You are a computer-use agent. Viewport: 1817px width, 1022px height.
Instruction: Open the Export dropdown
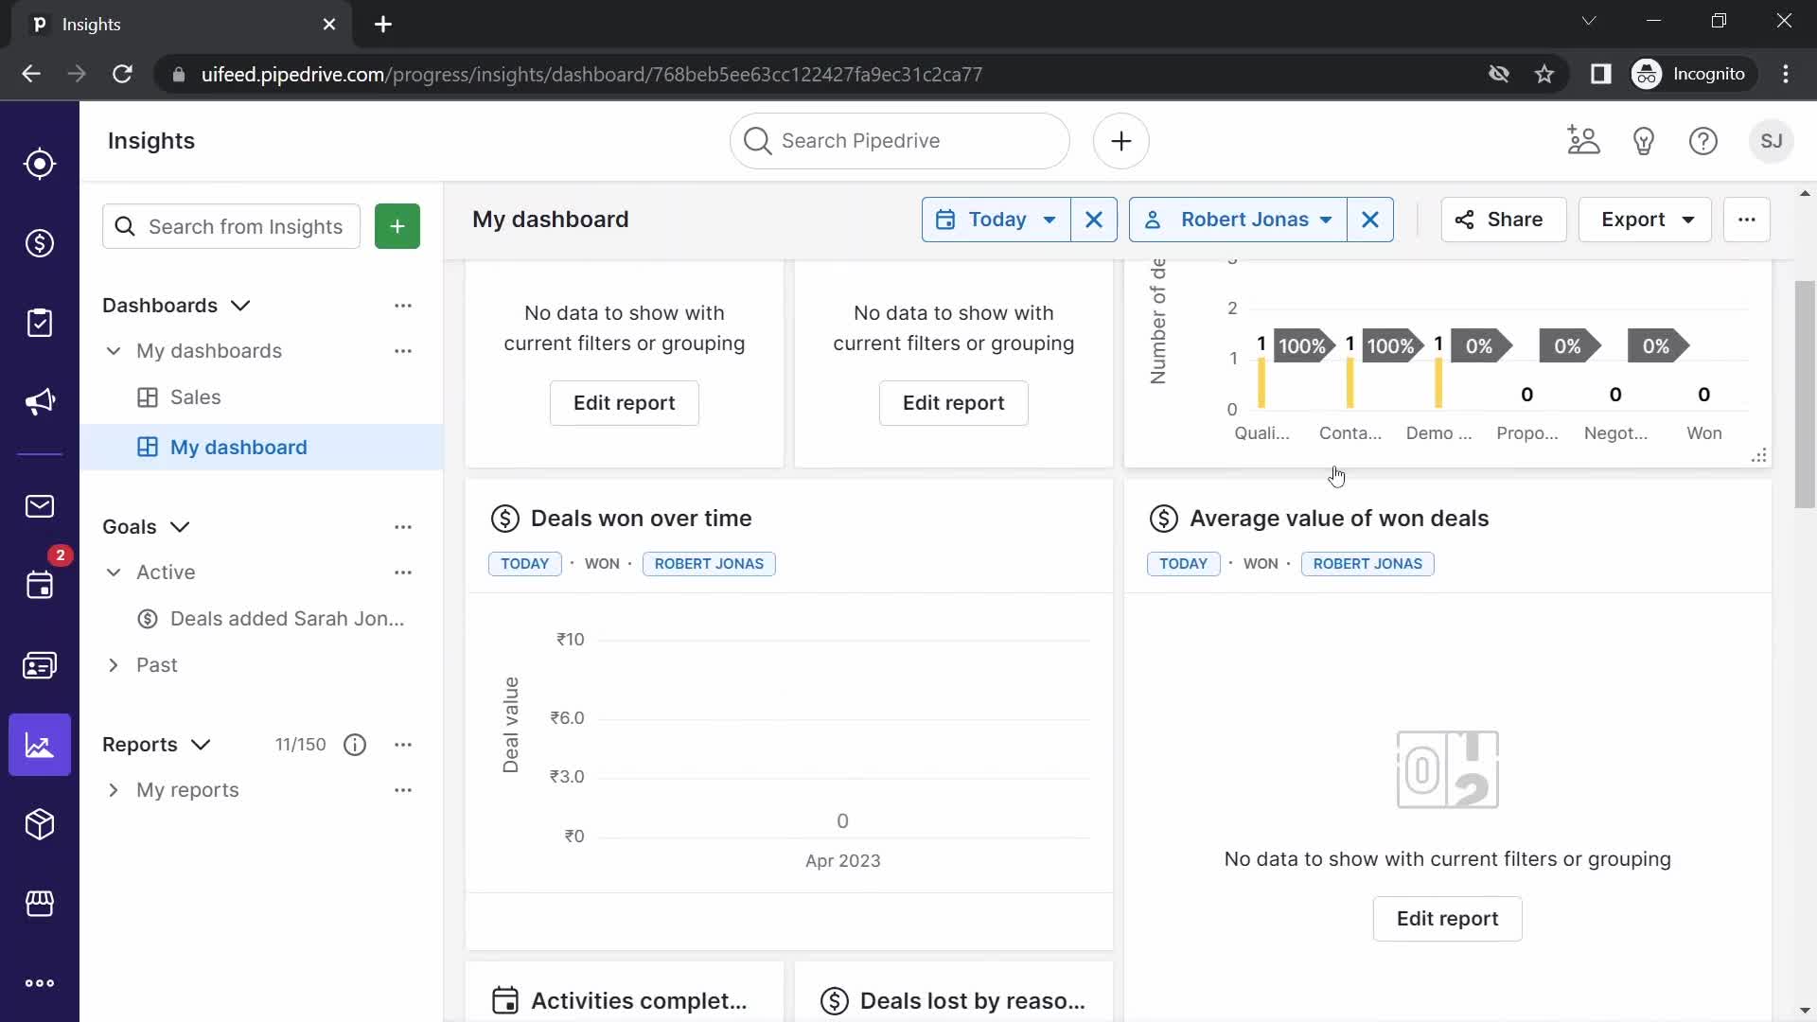pos(1645,220)
